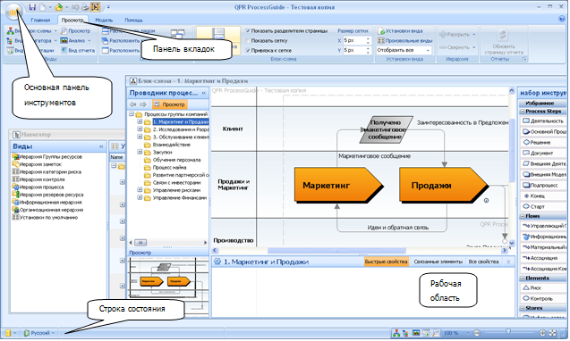Select the Быстрые свойства tab
Screen dimensions: 570x341
(x=386, y=262)
